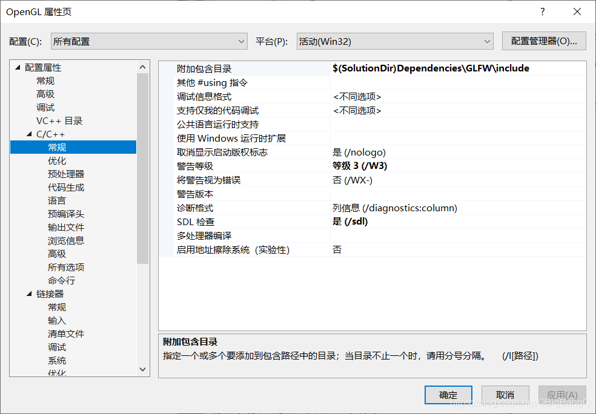Select 清单文件 in tree
The image size is (596, 414).
coord(66,334)
